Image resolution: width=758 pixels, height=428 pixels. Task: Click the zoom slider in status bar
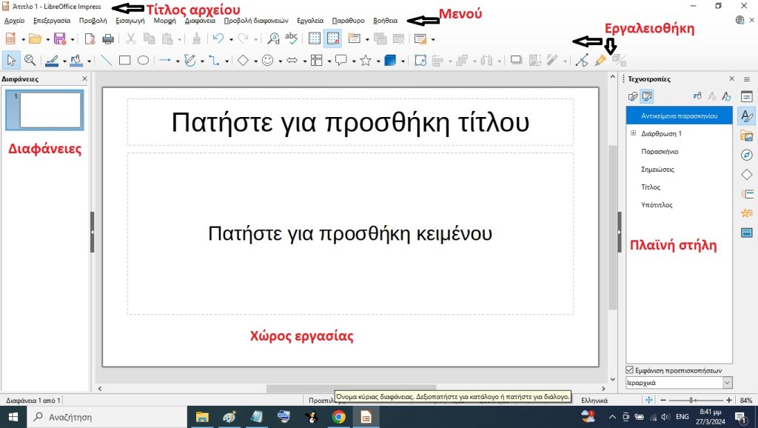pos(696,400)
